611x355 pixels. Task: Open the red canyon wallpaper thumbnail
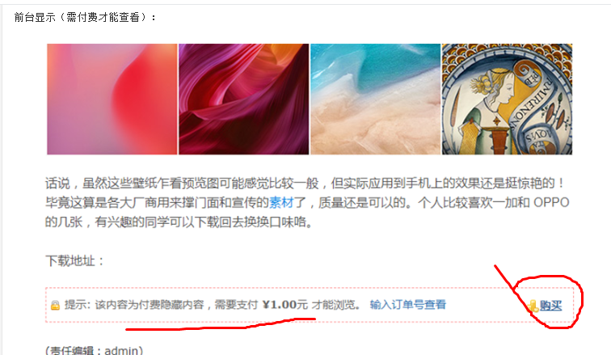click(243, 99)
